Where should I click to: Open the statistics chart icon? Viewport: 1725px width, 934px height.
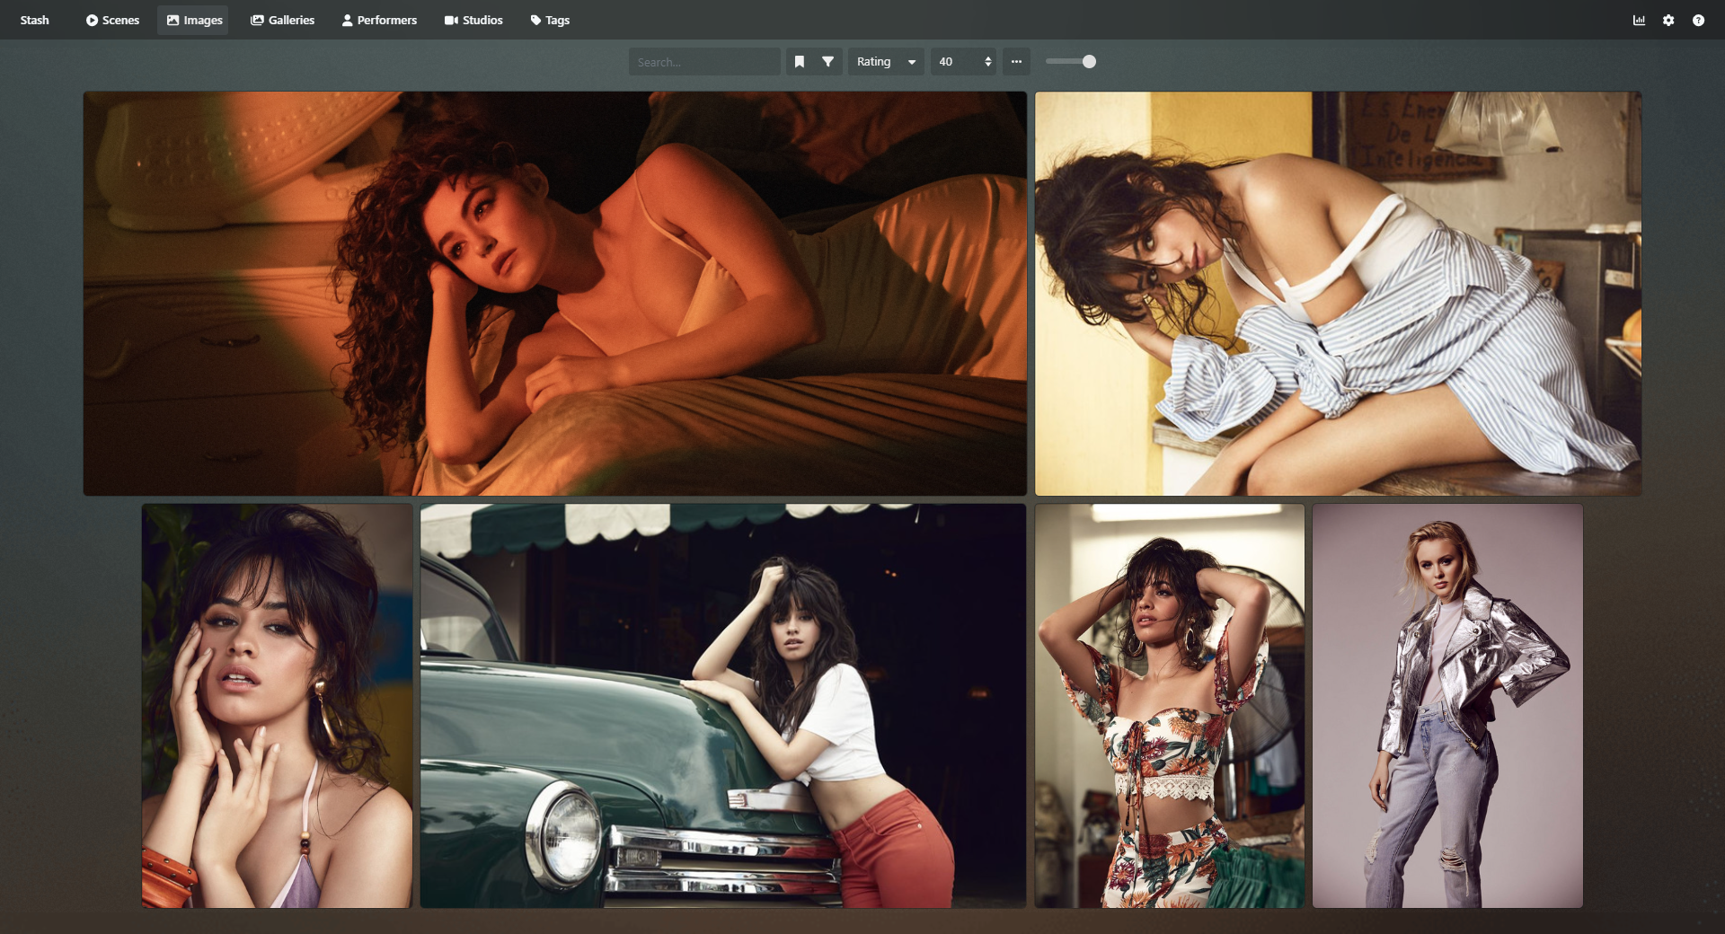[x=1639, y=20]
